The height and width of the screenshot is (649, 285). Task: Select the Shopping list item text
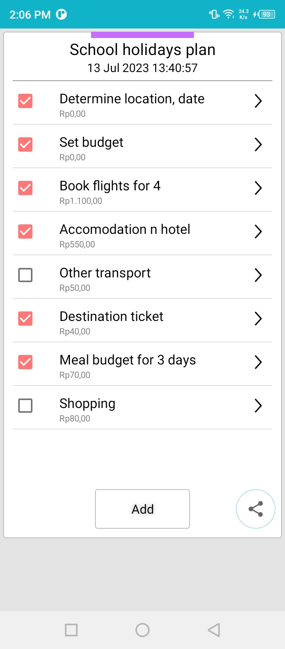click(x=87, y=404)
